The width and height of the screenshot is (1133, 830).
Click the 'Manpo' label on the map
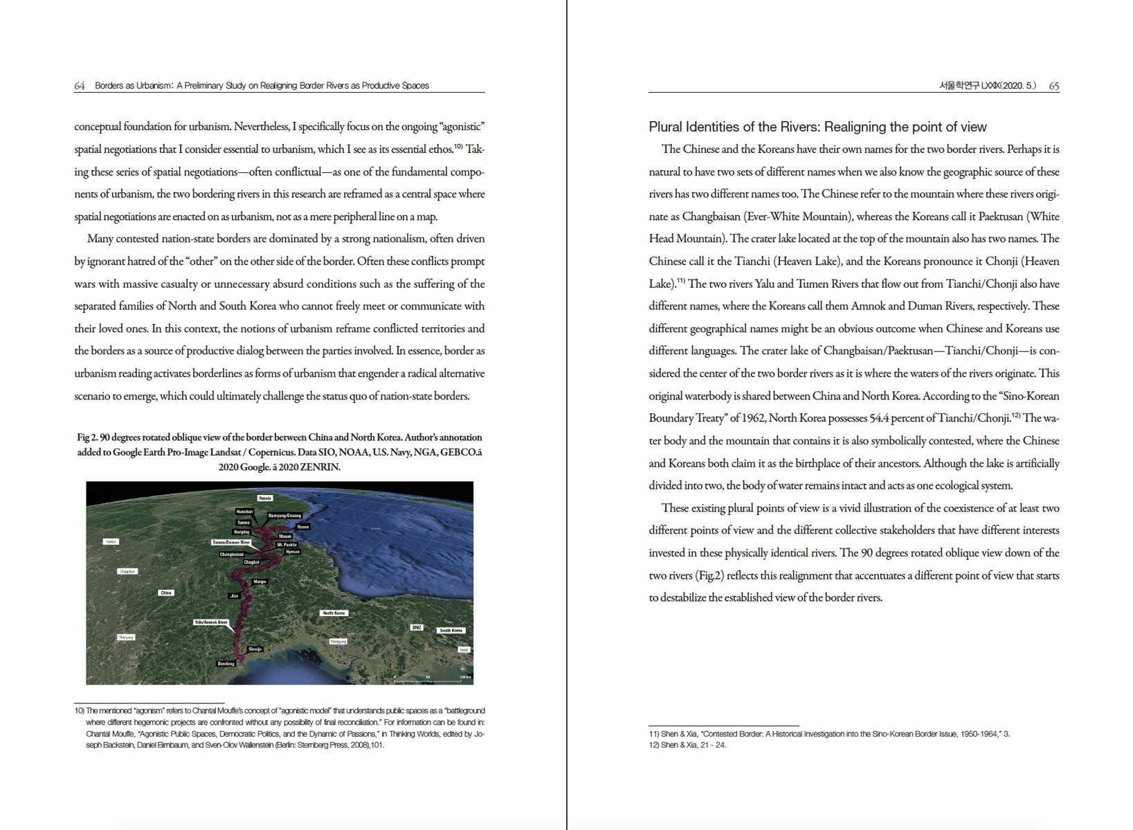(x=260, y=581)
